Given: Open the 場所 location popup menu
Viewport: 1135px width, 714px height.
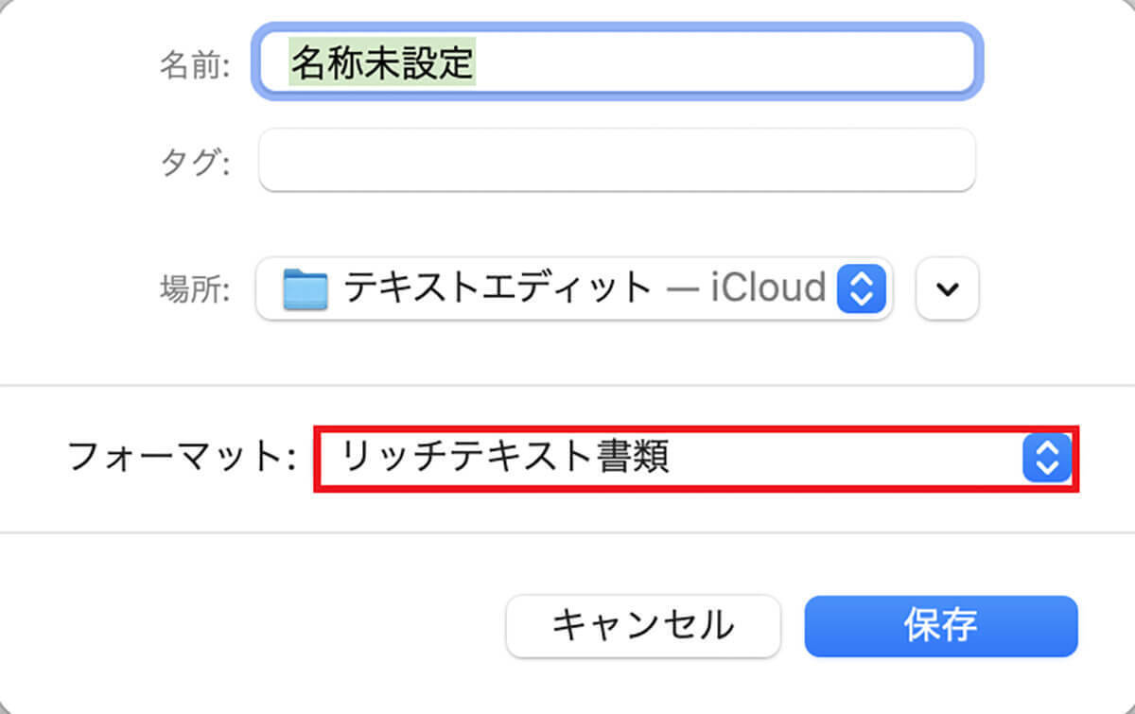Looking at the screenshot, I should point(573,288).
